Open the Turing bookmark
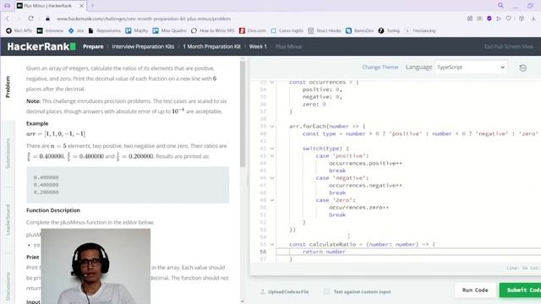 click(389, 30)
